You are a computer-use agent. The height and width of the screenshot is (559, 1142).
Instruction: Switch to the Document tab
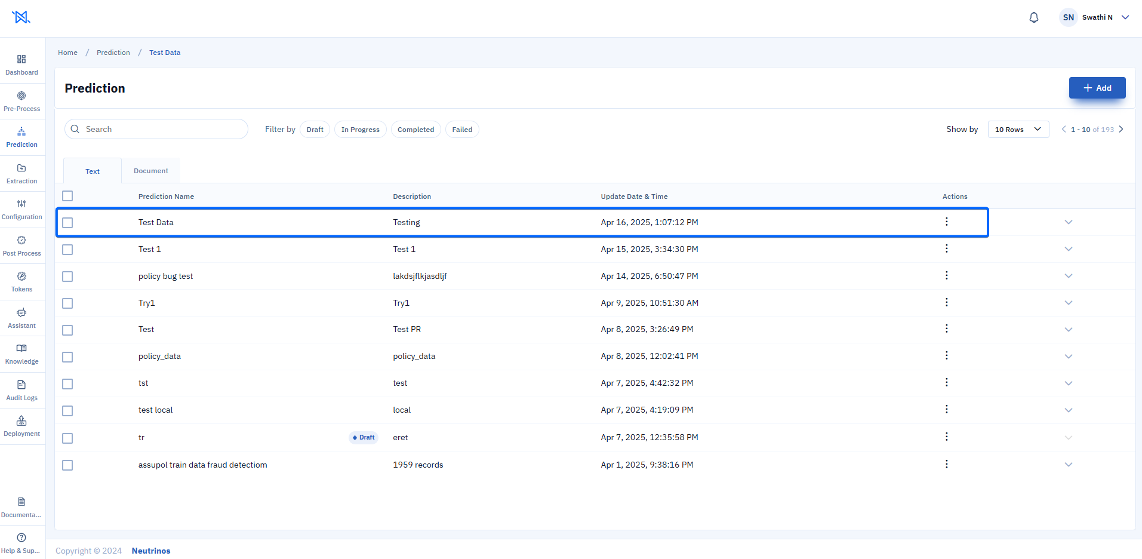point(151,171)
